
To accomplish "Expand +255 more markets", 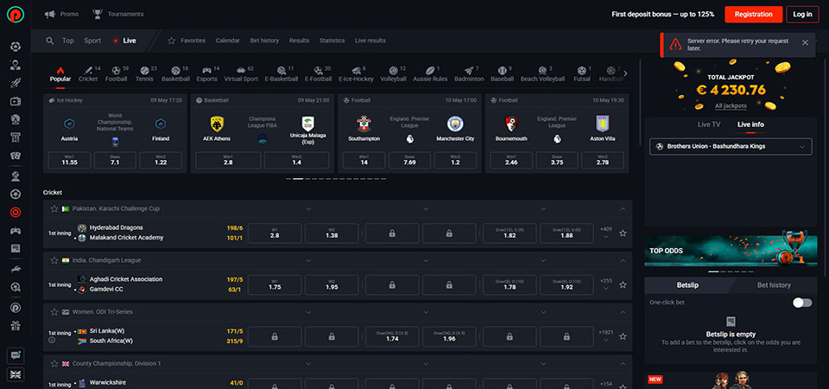I will (606, 284).
